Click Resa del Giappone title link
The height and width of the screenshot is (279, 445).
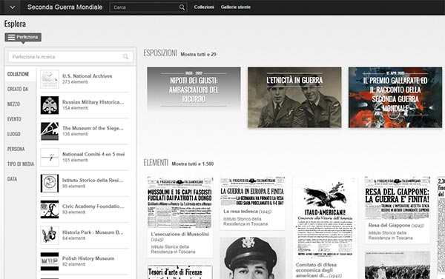(396, 225)
